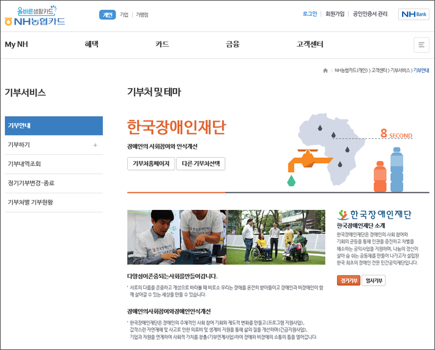This screenshot has height=350, width=435.
Task: Click 장애인의 사회참여와 인식개선 subtitle
Action: (162, 147)
